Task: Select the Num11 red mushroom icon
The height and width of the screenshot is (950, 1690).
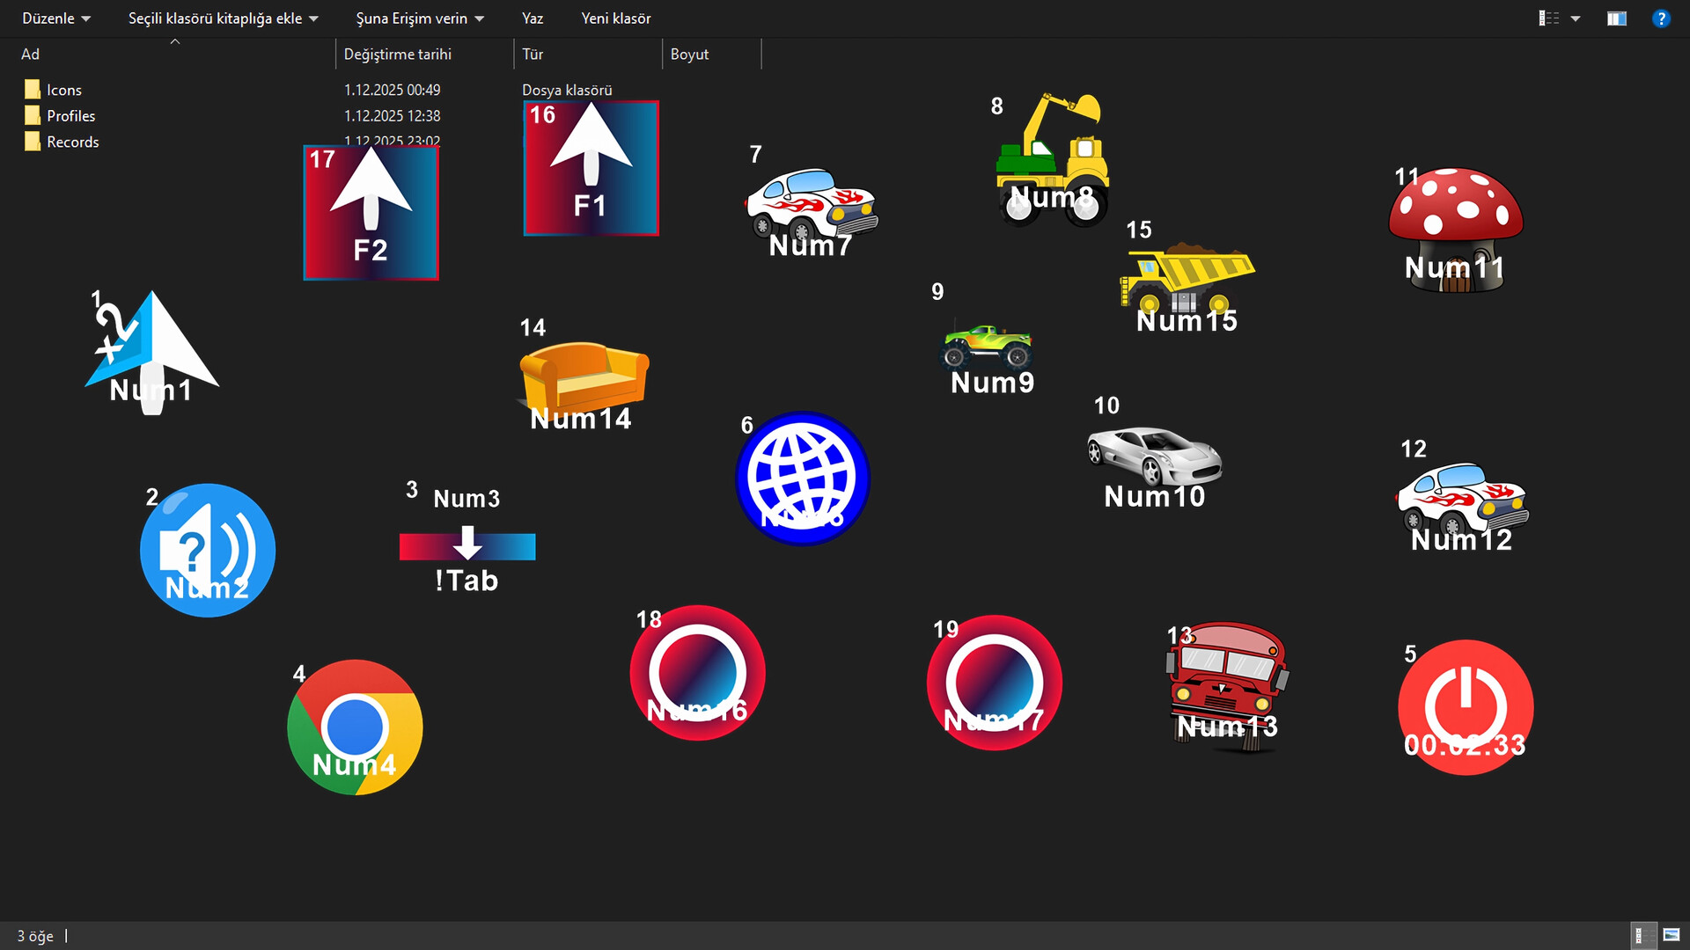Action: (x=1455, y=220)
